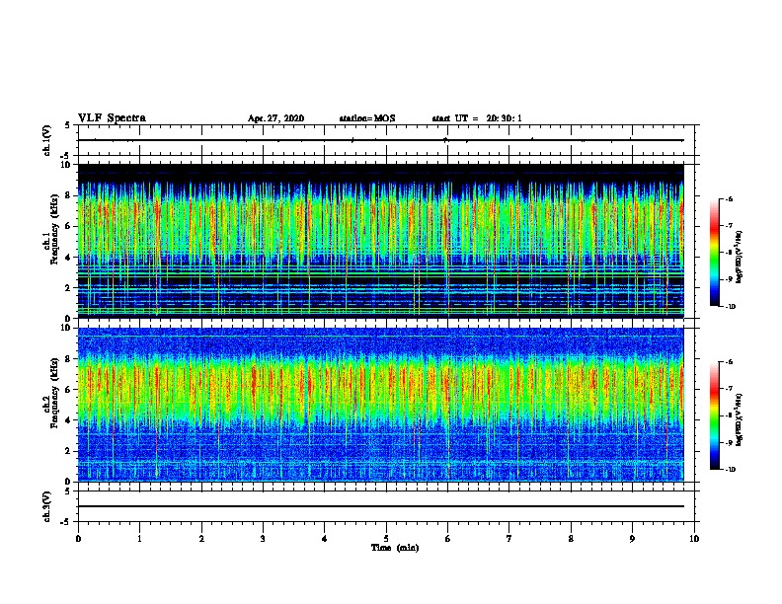Click the ch.1 spectrogram colorbar
This screenshot has width=782, height=604.
(715, 253)
